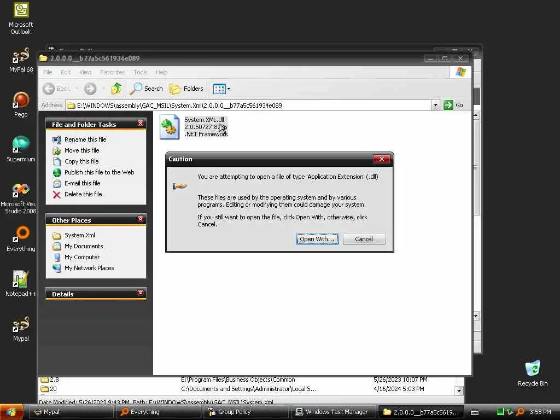
Task: Select the System.XML.dll file icon
Action: [170, 127]
